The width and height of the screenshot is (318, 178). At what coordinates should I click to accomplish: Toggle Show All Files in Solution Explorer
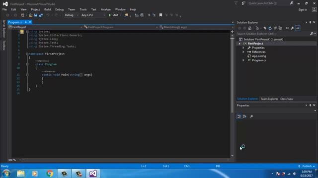point(280,28)
